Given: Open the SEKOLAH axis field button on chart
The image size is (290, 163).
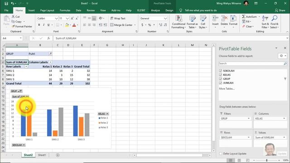Looking at the screenshot, I should [19, 145].
